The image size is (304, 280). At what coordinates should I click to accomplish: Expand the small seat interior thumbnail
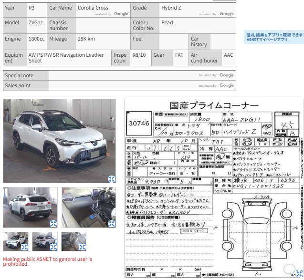click(x=82, y=247)
